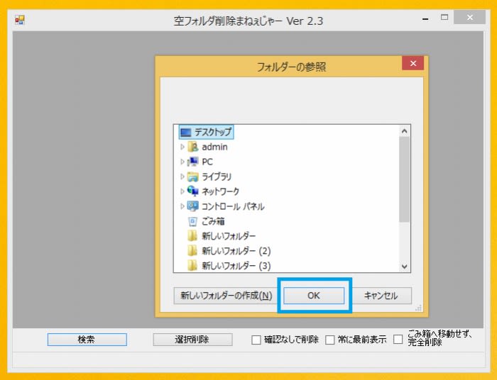Select the 新しいフォルダー (3) tree item
Screen dimensions: 497x380
click(236, 266)
